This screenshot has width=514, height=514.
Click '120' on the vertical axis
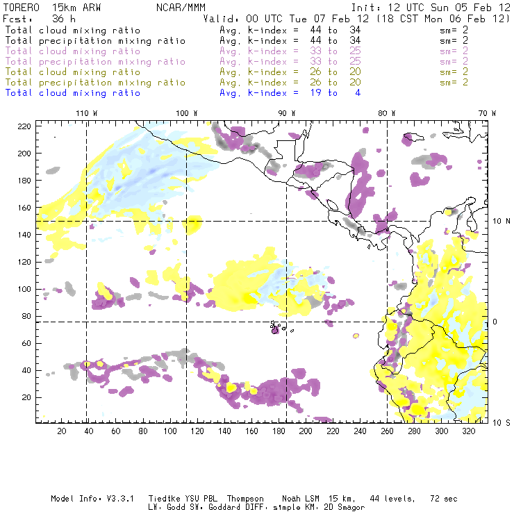24,262
